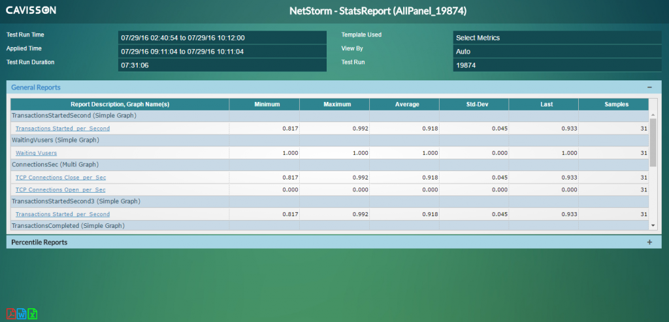Open TCP Connections Open per Sec link
Screen dimensions: 669x322
point(60,189)
